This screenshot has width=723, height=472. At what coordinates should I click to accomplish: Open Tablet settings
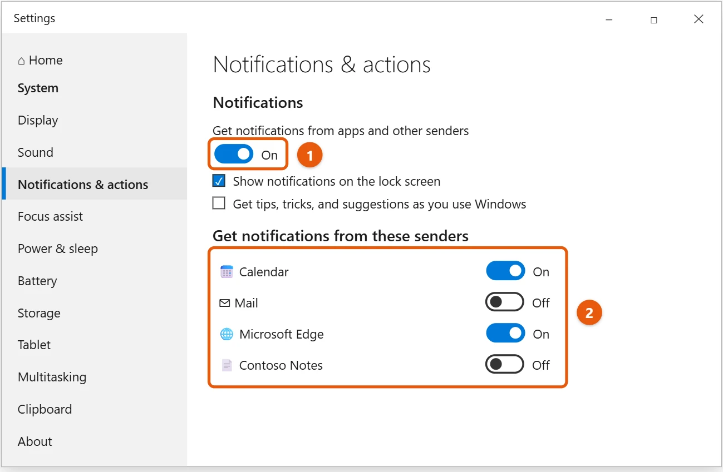click(x=35, y=345)
